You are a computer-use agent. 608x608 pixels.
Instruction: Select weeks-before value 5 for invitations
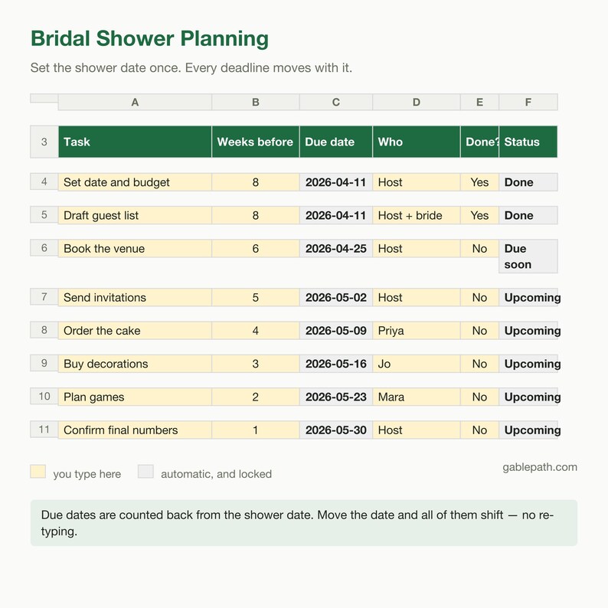coord(256,297)
